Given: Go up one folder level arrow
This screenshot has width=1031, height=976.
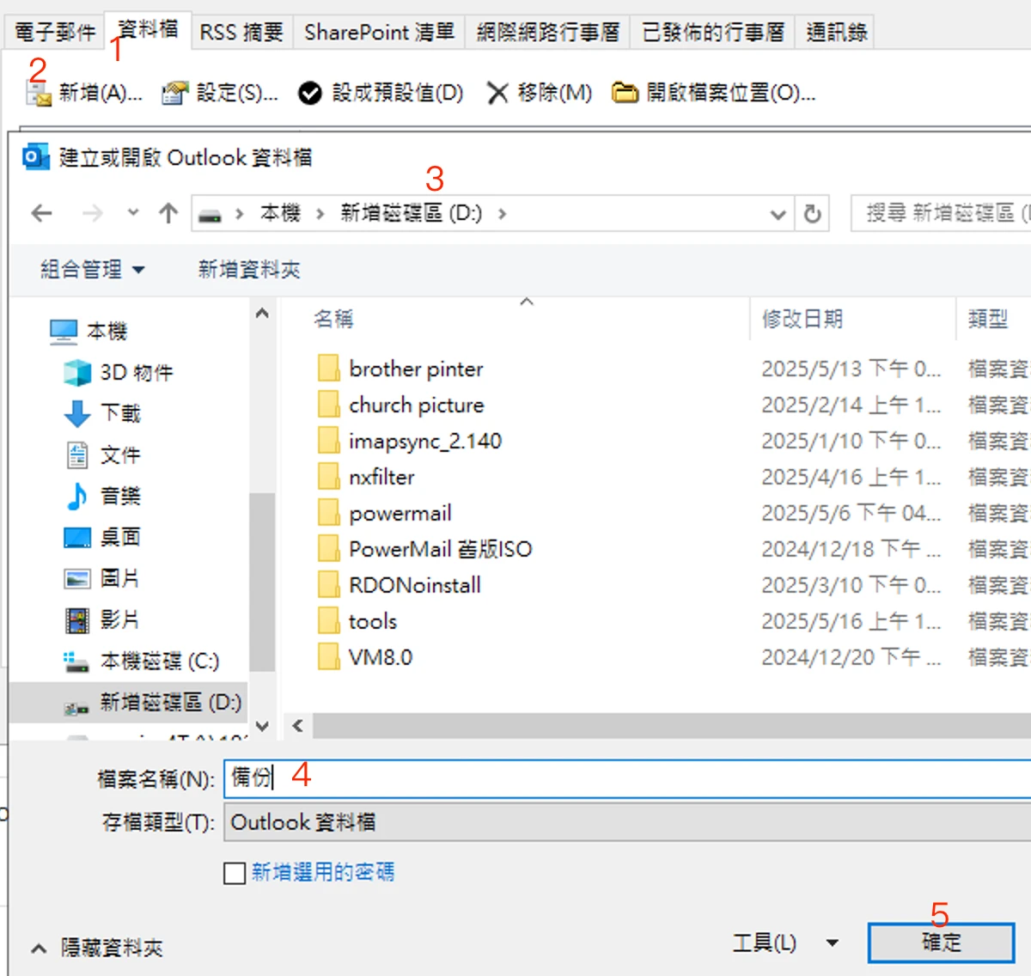Looking at the screenshot, I should coord(168,213).
